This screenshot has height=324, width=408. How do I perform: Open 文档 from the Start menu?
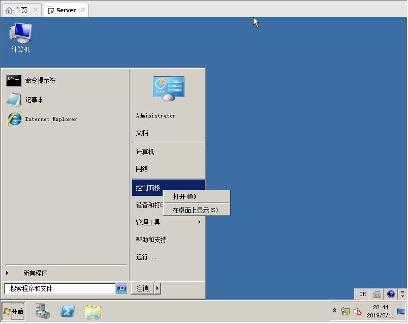point(142,133)
